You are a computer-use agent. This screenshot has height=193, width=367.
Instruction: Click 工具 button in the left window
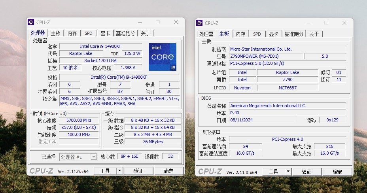[105, 171]
